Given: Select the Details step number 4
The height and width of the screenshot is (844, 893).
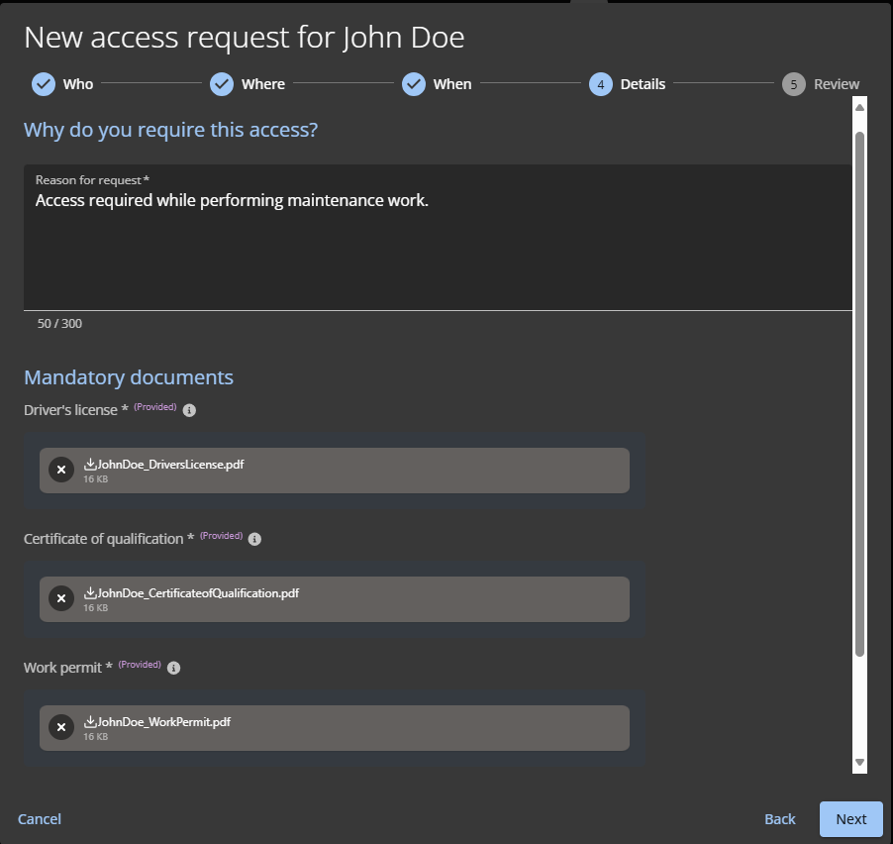Looking at the screenshot, I should coord(601,84).
